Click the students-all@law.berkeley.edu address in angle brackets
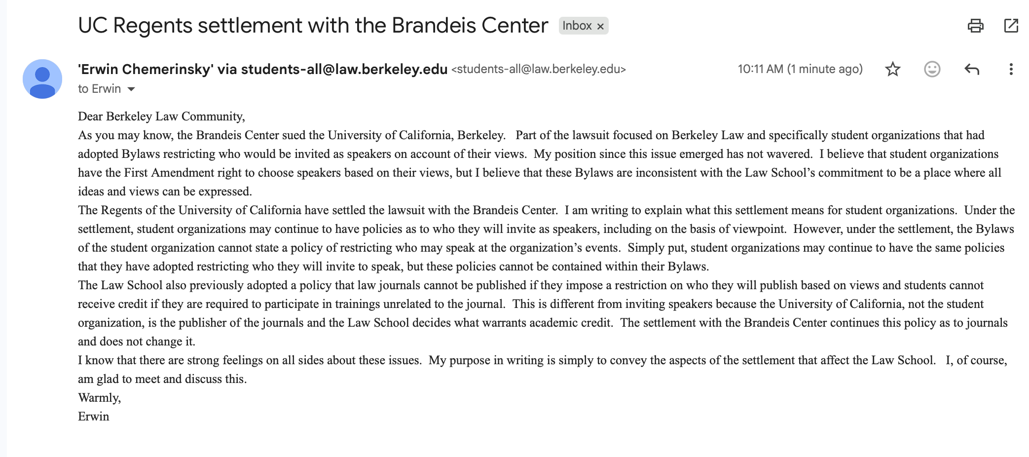 click(538, 69)
